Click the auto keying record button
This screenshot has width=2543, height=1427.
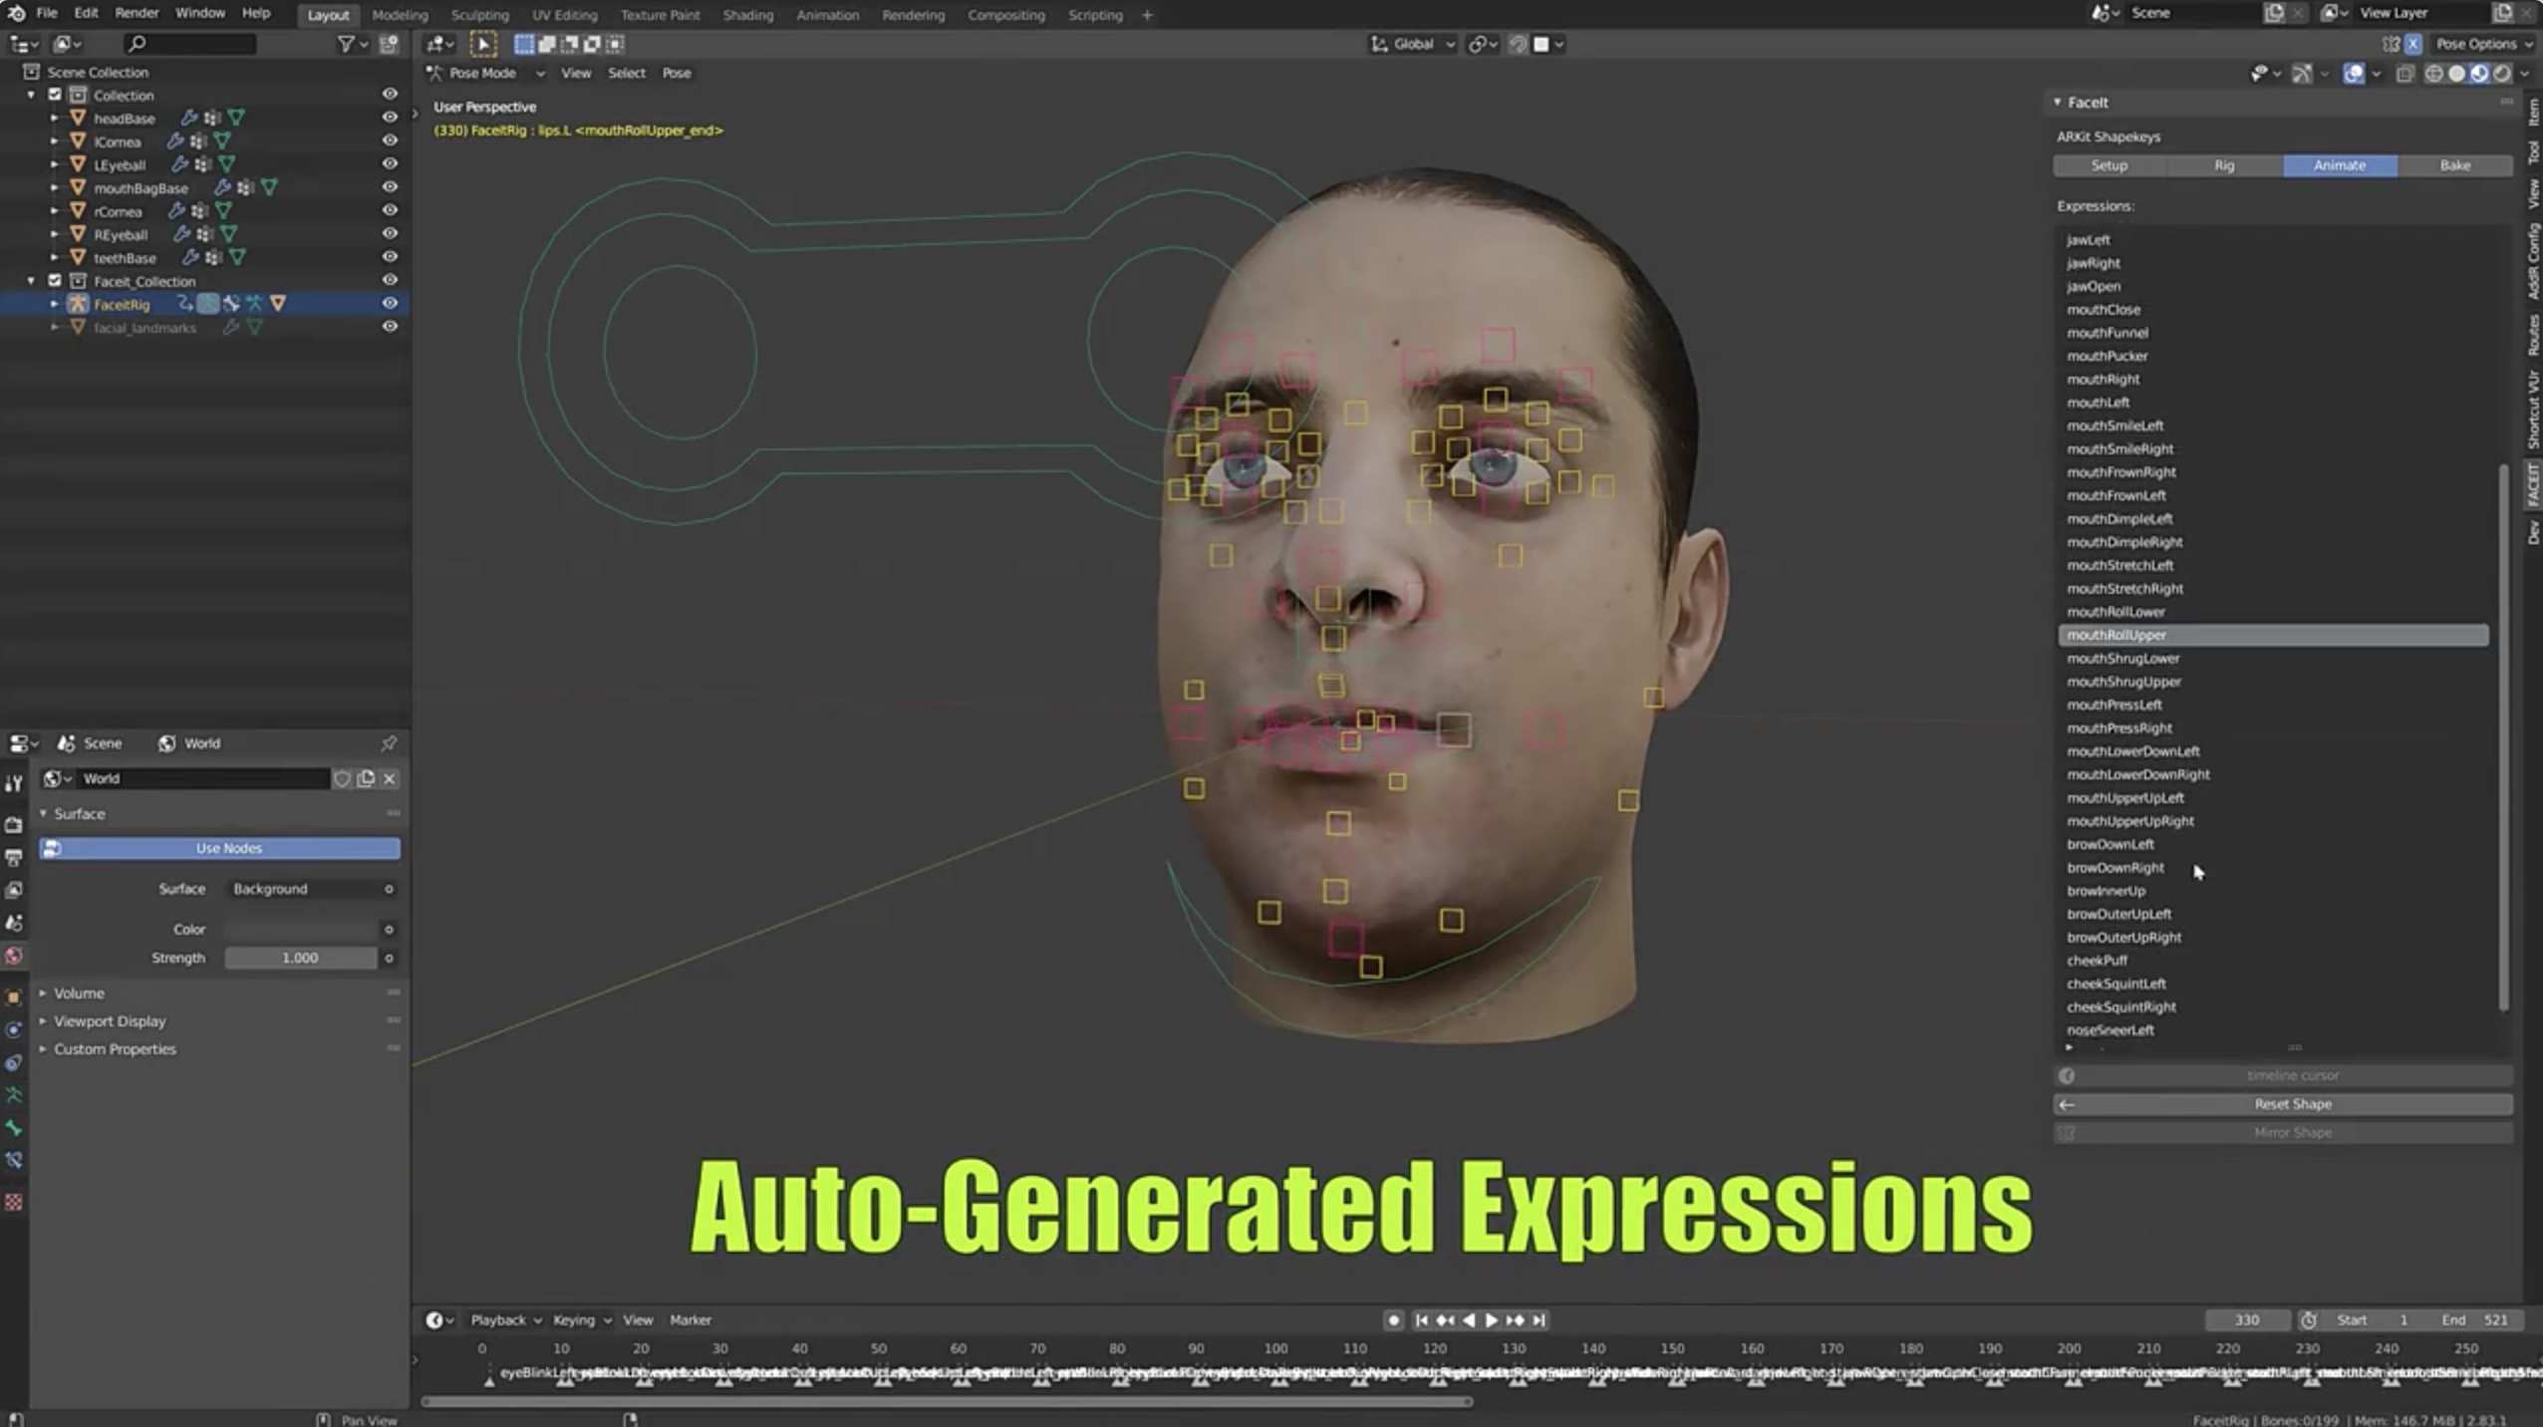coord(1393,1319)
